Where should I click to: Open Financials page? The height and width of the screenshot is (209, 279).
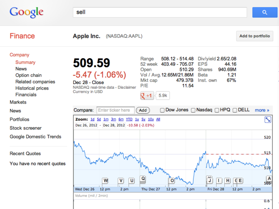click(x=26, y=95)
